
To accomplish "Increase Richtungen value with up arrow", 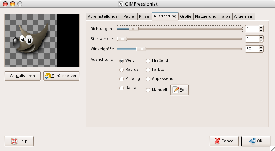I will click(x=261, y=27).
